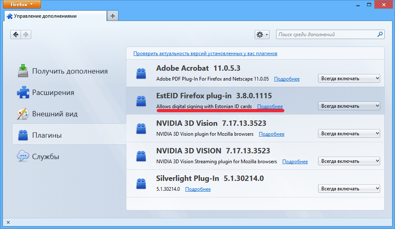Select the 'EstEID Firefox plug-in 3.8.0.1115' title

coord(214,96)
